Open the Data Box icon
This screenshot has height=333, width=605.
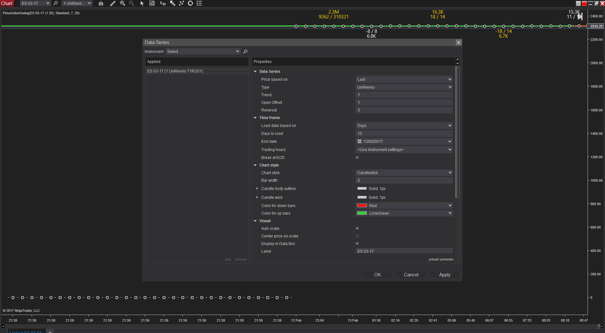(152, 3)
